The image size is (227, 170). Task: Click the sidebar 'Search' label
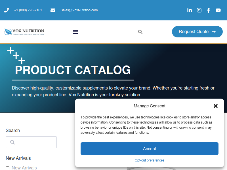pos(13,130)
